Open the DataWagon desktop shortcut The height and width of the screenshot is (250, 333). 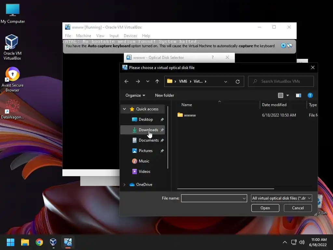(x=13, y=109)
